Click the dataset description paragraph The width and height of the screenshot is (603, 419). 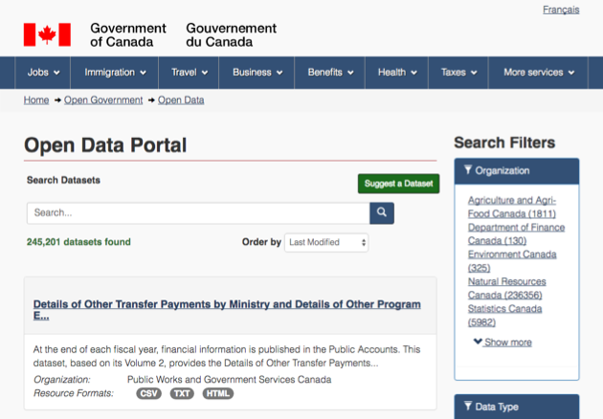[x=227, y=356]
